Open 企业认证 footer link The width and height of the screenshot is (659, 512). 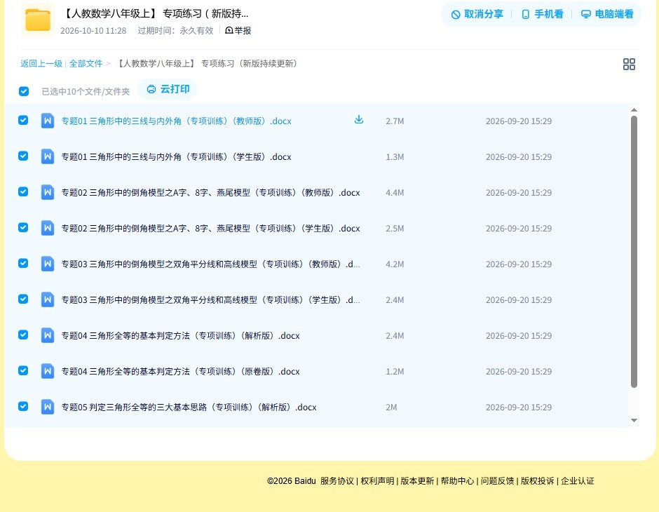click(578, 481)
